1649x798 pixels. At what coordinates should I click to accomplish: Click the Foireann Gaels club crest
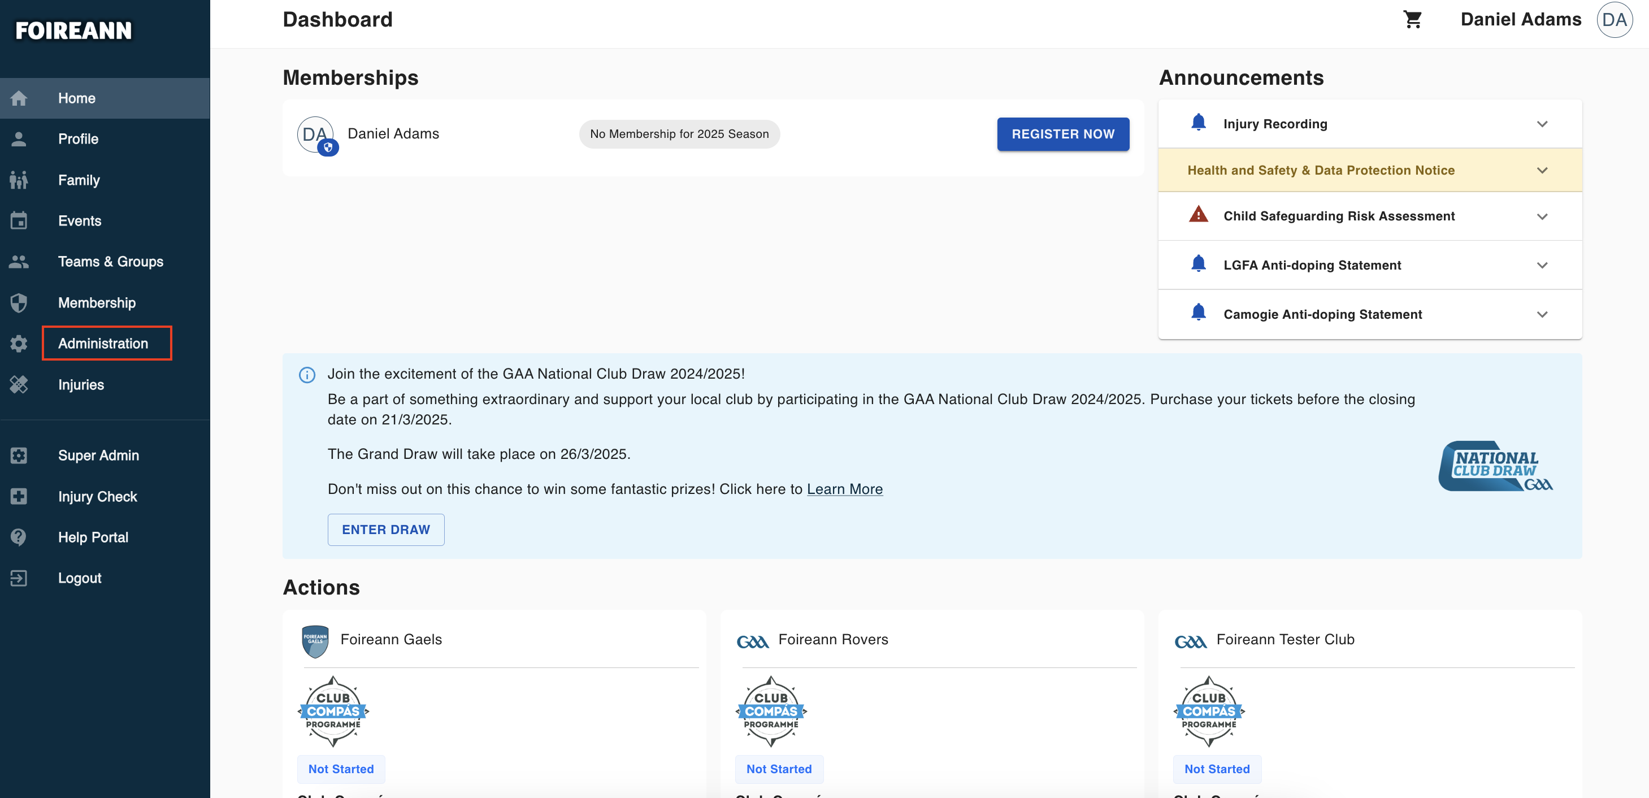315,641
